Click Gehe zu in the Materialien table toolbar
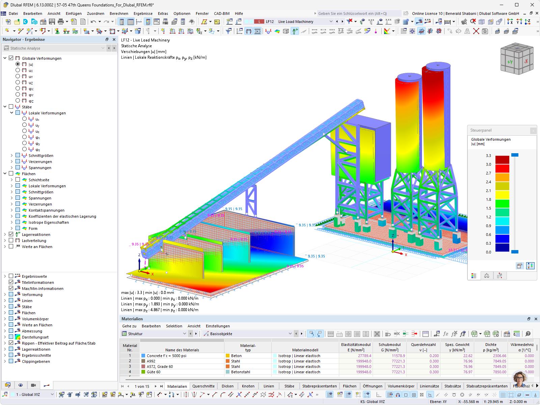 tap(129, 326)
